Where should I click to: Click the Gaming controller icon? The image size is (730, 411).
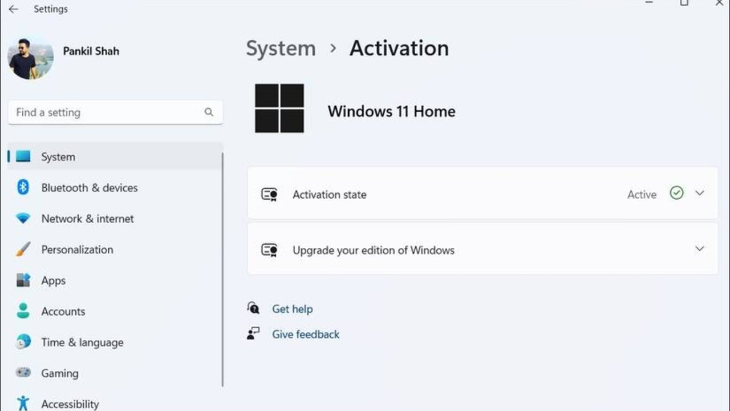[x=23, y=373]
